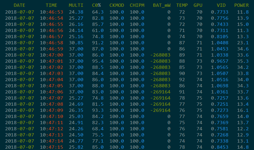This screenshot has width=254, height=150.
Task: Click the date in the 10:46:55 row
Action: pos(19,24)
